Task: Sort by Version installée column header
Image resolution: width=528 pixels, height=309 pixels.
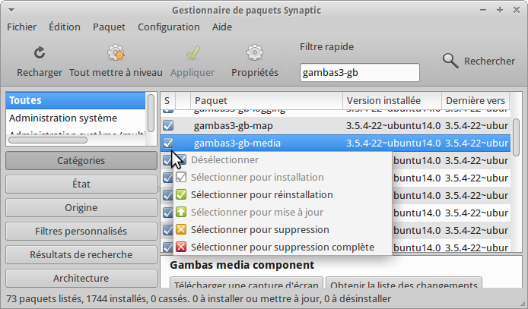Action: tap(393, 101)
